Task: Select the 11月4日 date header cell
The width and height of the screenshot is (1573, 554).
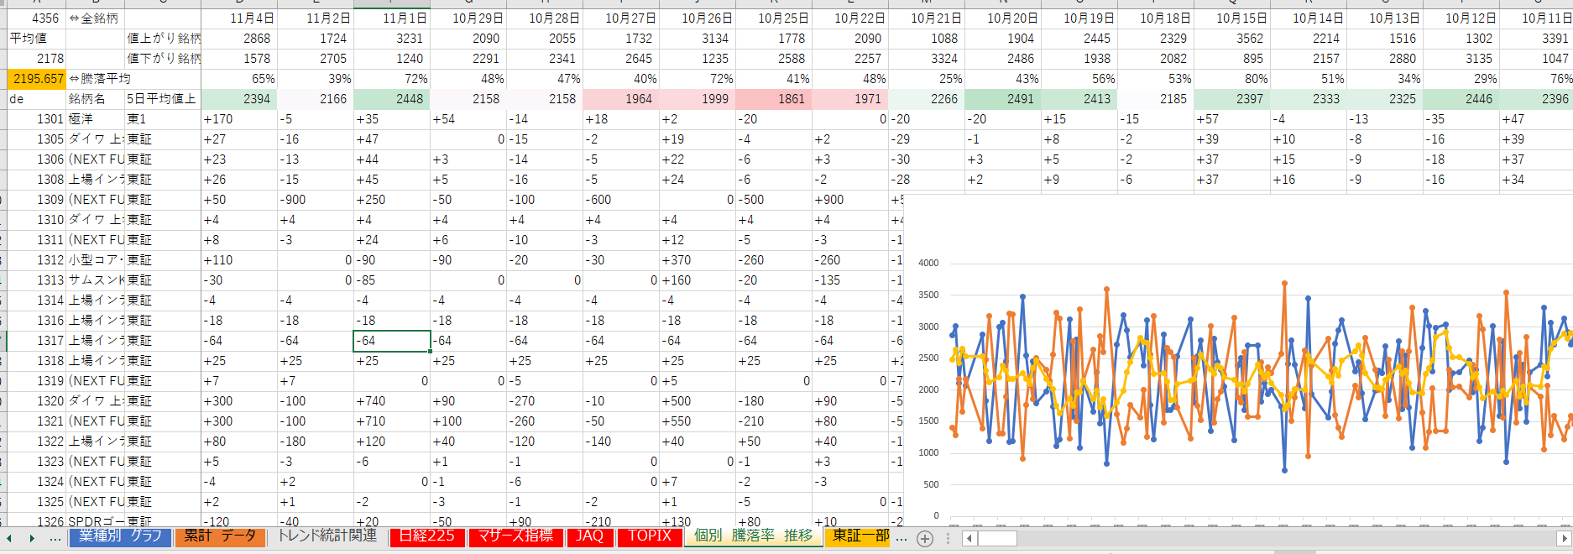Action: (x=239, y=18)
